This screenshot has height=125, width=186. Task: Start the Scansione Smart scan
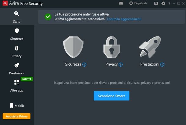point(111,96)
